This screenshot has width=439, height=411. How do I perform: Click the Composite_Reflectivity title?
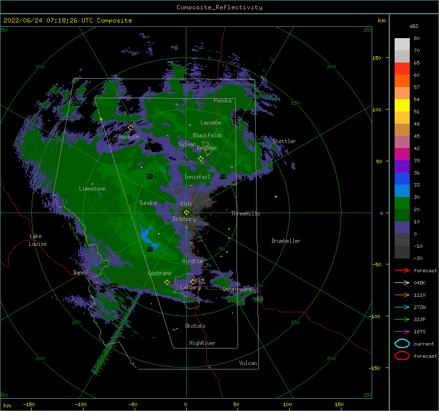click(x=219, y=7)
